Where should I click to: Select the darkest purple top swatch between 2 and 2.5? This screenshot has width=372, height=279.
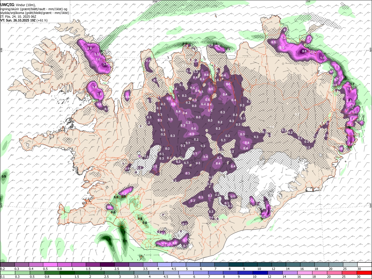click(107, 265)
